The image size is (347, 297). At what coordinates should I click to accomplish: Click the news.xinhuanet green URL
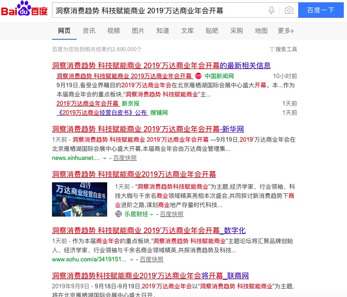tap(76, 158)
